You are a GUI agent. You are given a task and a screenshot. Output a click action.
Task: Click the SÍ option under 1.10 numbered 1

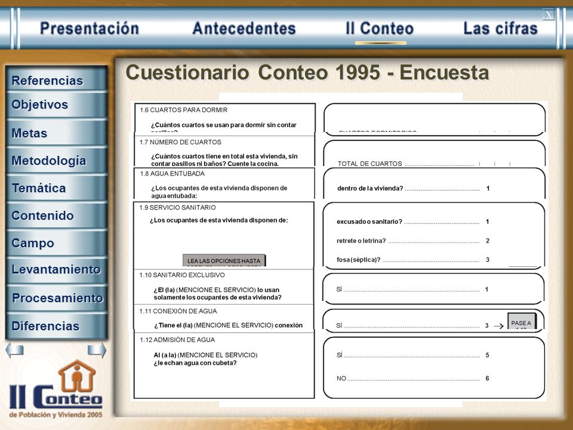pyautogui.click(x=412, y=289)
